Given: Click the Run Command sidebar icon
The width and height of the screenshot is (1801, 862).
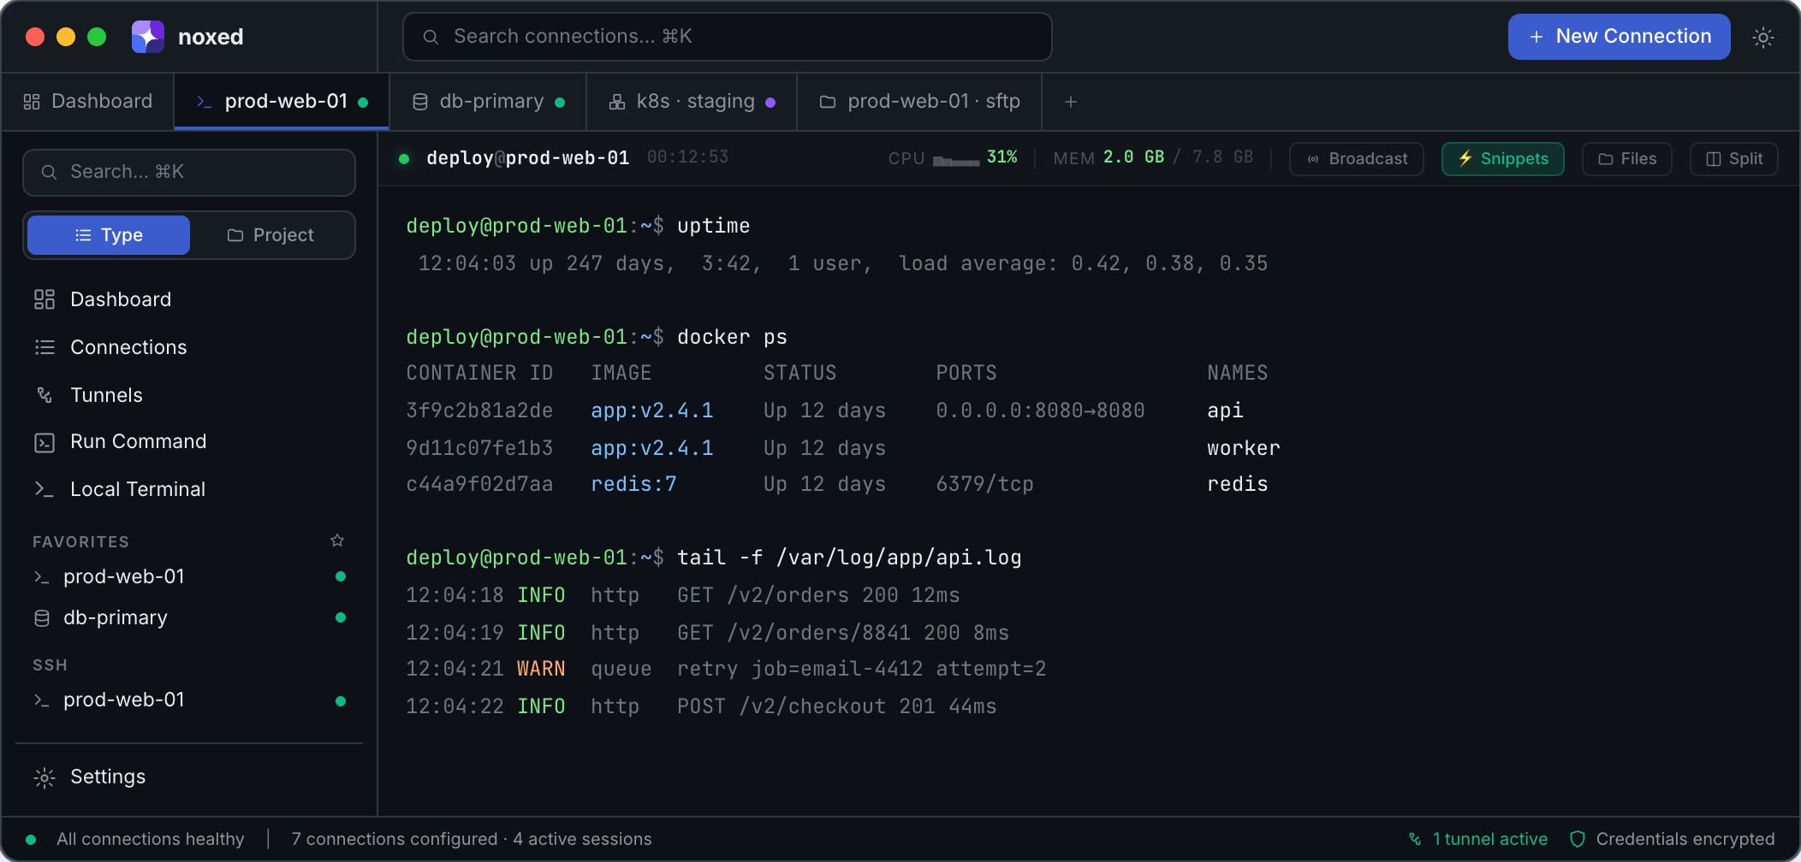Looking at the screenshot, I should pyautogui.click(x=45, y=442).
